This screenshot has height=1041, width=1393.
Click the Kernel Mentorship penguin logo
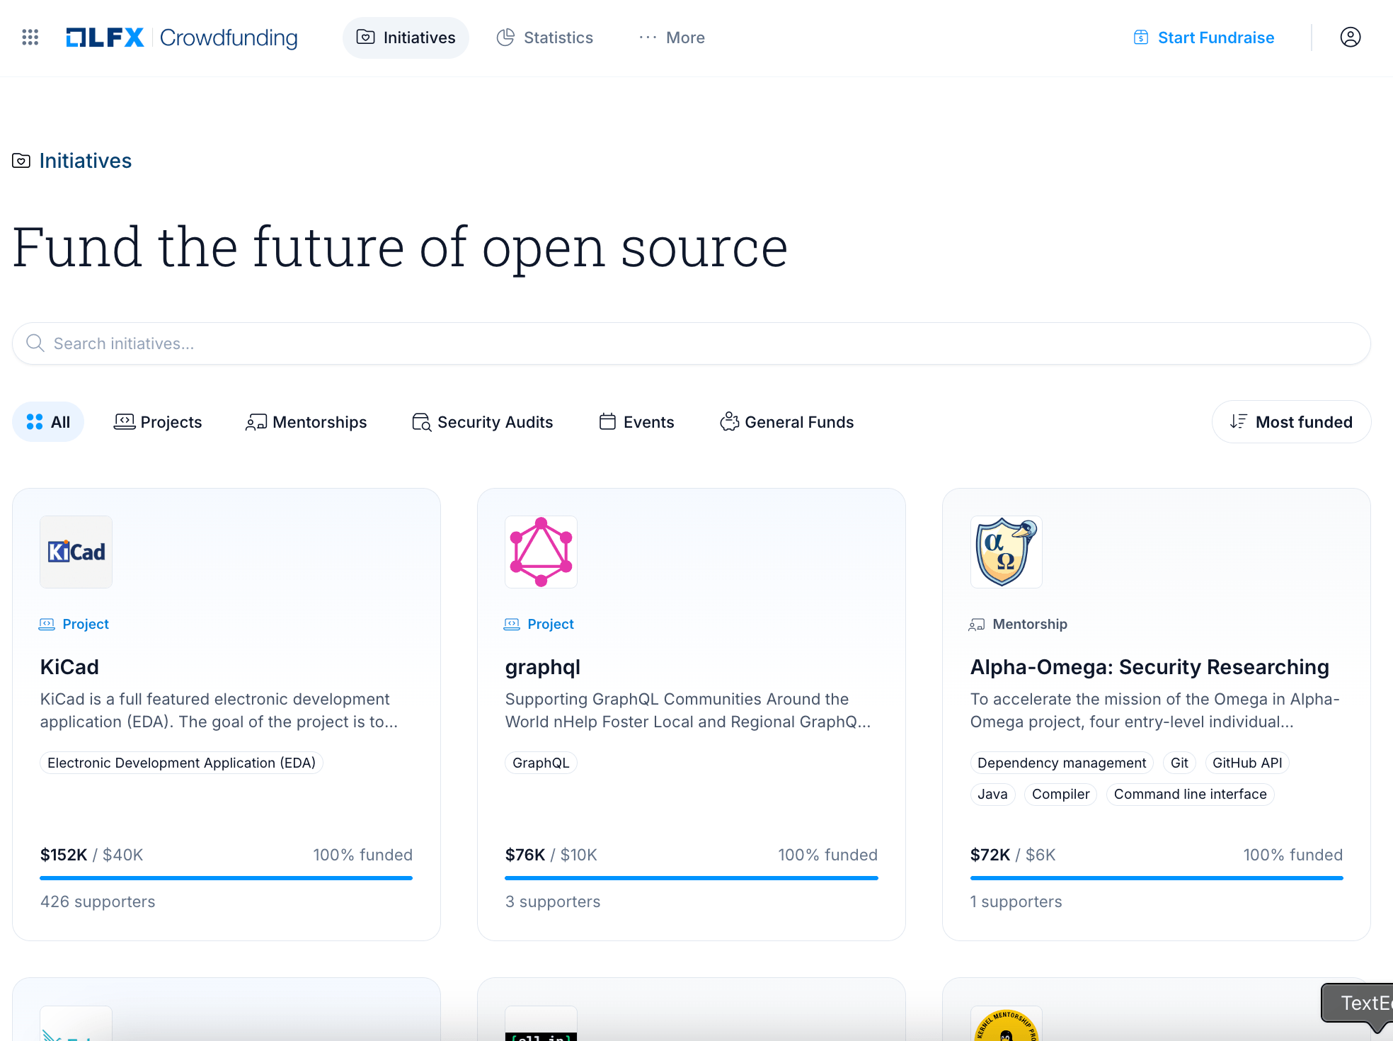tap(1006, 1024)
